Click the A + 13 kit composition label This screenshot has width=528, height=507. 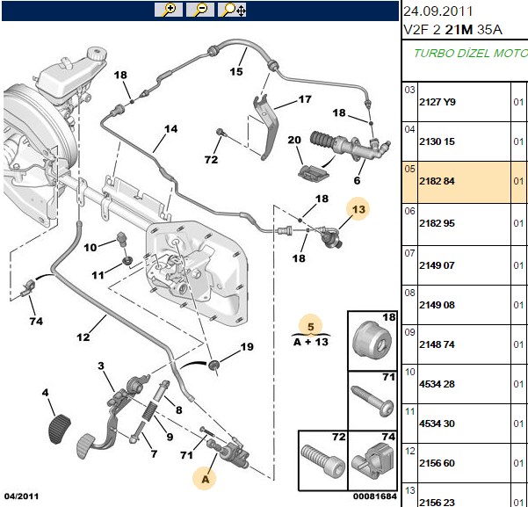[311, 343]
